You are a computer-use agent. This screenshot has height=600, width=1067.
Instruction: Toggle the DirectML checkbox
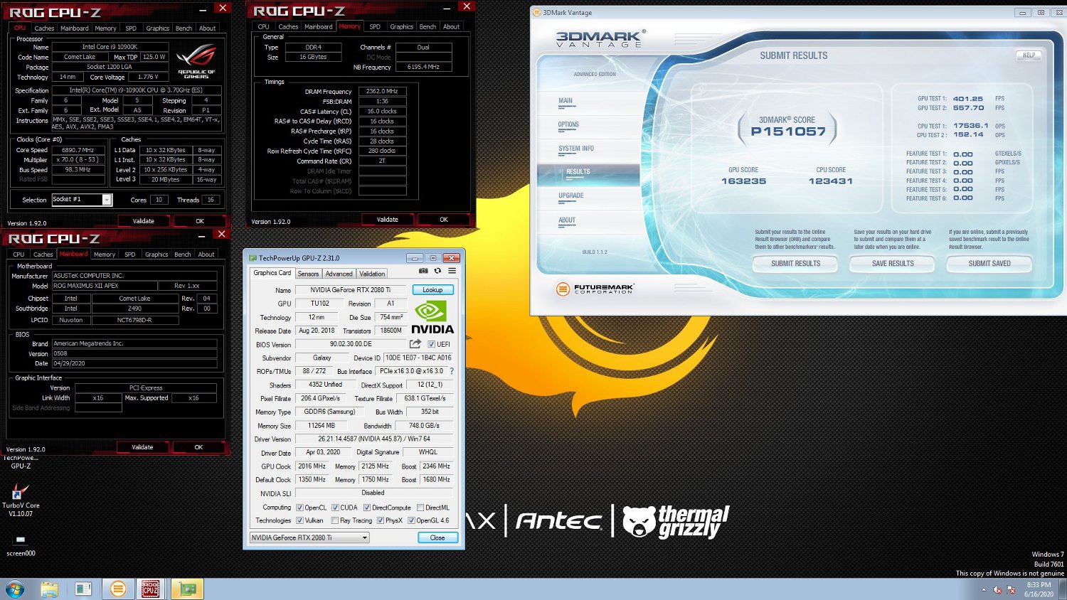(420, 508)
